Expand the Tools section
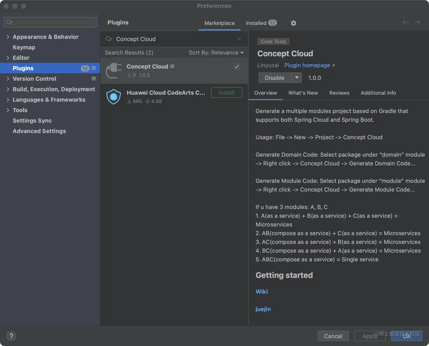This screenshot has height=346, width=429. (8, 110)
